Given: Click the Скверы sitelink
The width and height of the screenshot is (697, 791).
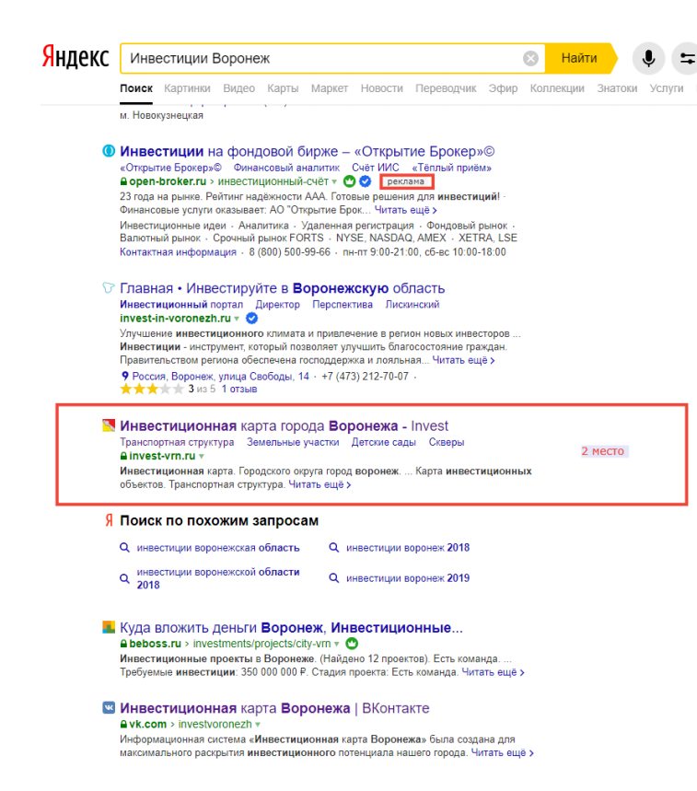Looking at the screenshot, I should click(447, 442).
